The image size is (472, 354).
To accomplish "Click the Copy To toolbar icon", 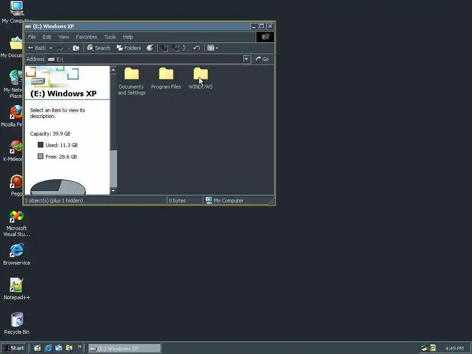I will (175, 48).
